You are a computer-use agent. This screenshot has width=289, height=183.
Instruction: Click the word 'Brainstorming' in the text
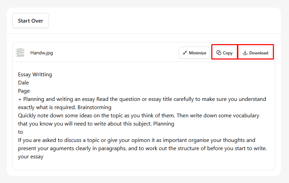click(x=95, y=107)
